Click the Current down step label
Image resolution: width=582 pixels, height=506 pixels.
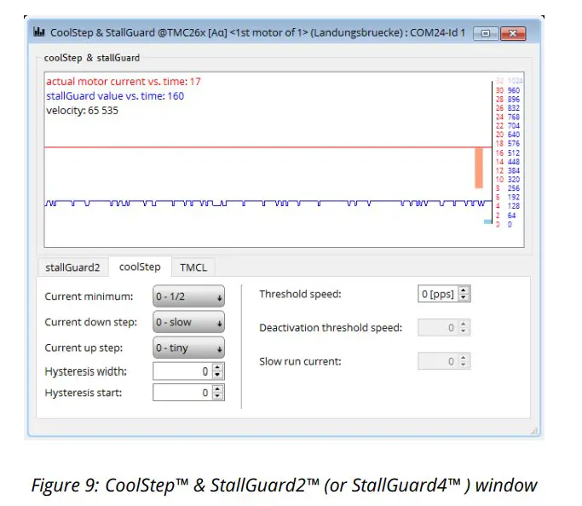pyautogui.click(x=91, y=322)
